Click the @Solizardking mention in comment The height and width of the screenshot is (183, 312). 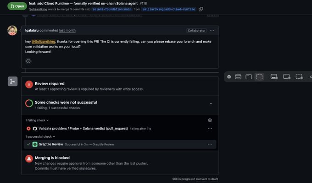pos(44,42)
